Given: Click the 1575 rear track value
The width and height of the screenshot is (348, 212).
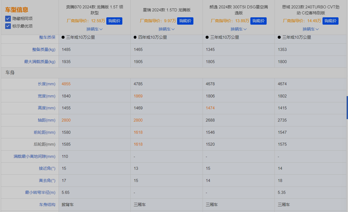Looking at the screenshot, I should 282,144.
